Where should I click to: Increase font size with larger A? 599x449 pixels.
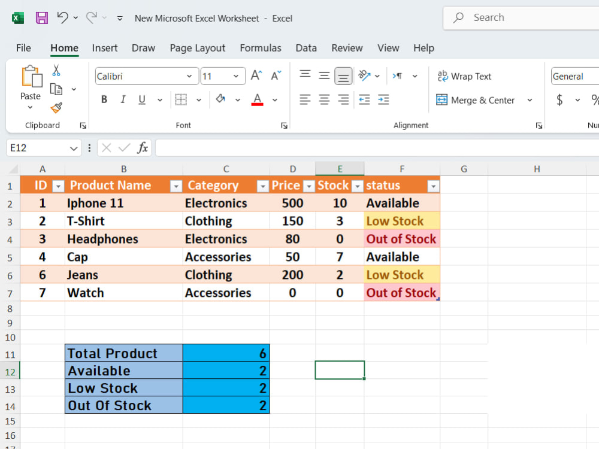[256, 75]
